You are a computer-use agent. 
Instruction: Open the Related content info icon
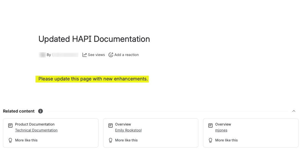40,111
